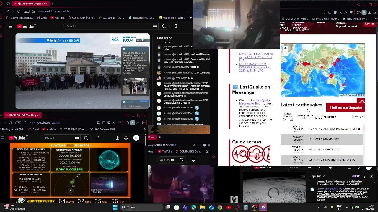Start voice search in Euronews YouTube window
The width and height of the screenshot is (378, 212).
click(x=176, y=26)
